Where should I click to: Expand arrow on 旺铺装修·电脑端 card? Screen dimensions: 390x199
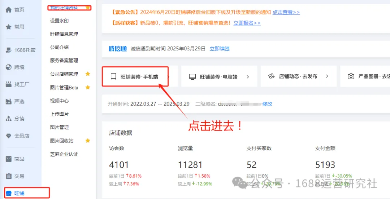click(248, 77)
